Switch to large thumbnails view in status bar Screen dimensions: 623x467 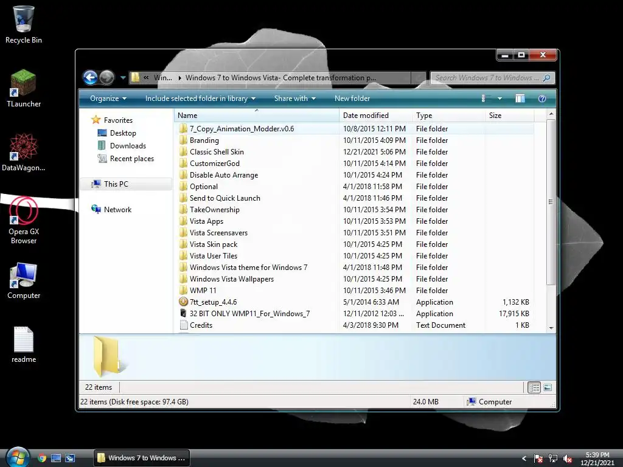click(x=548, y=387)
